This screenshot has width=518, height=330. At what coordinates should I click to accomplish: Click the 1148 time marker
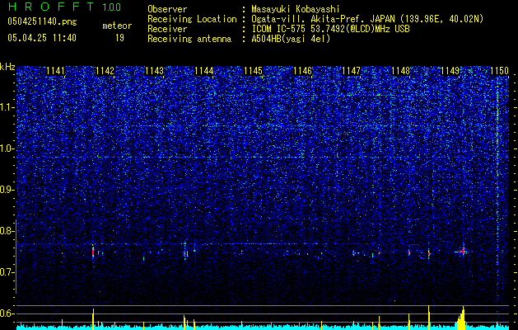tap(401, 71)
